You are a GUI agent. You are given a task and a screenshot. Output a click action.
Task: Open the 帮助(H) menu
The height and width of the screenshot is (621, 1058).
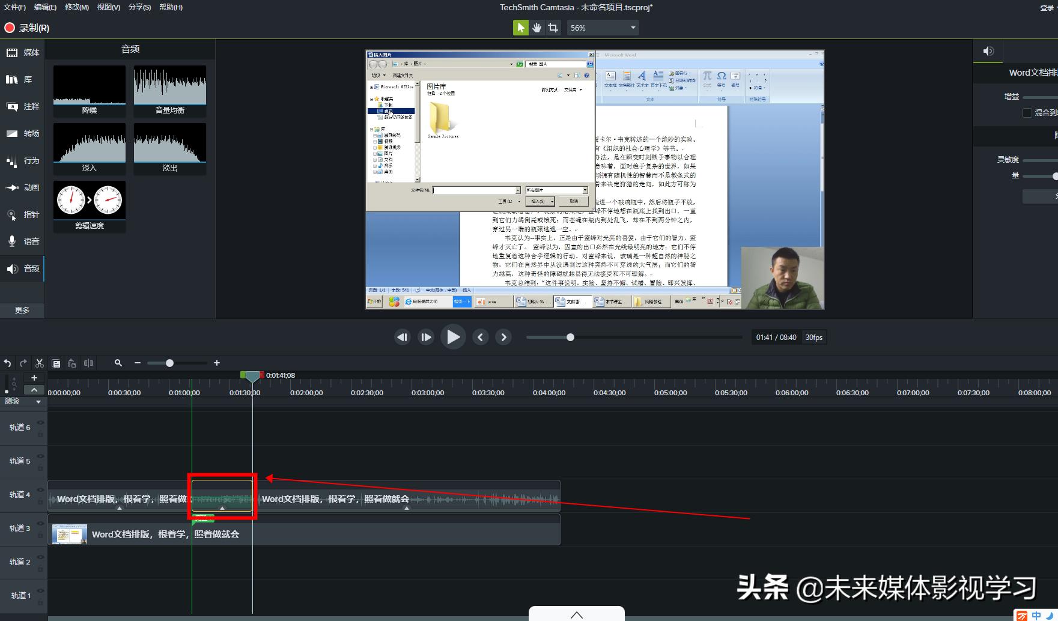[x=171, y=7]
